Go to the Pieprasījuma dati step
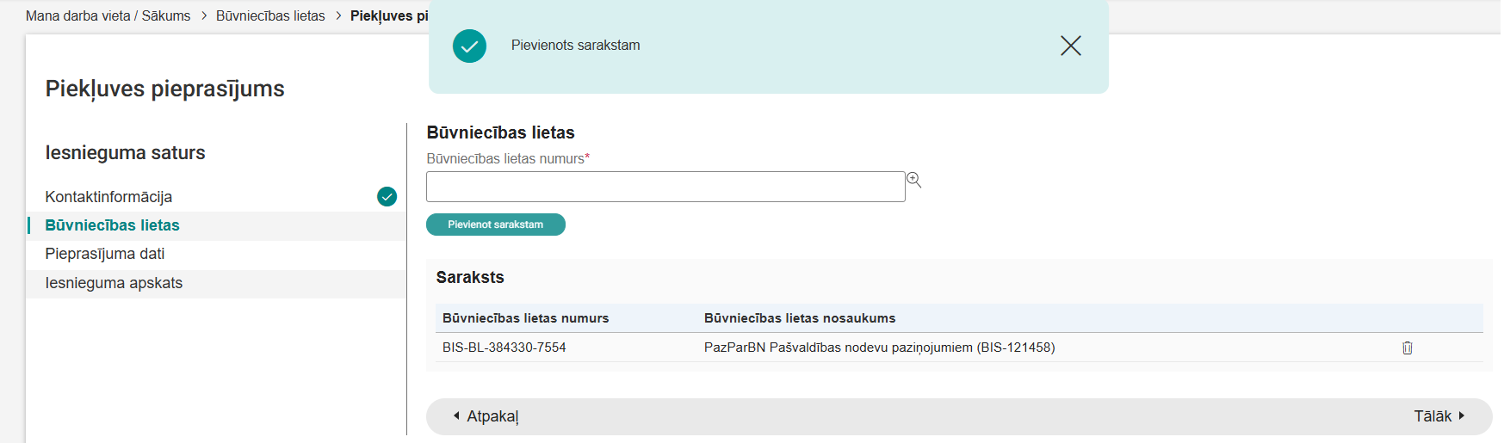 [104, 254]
